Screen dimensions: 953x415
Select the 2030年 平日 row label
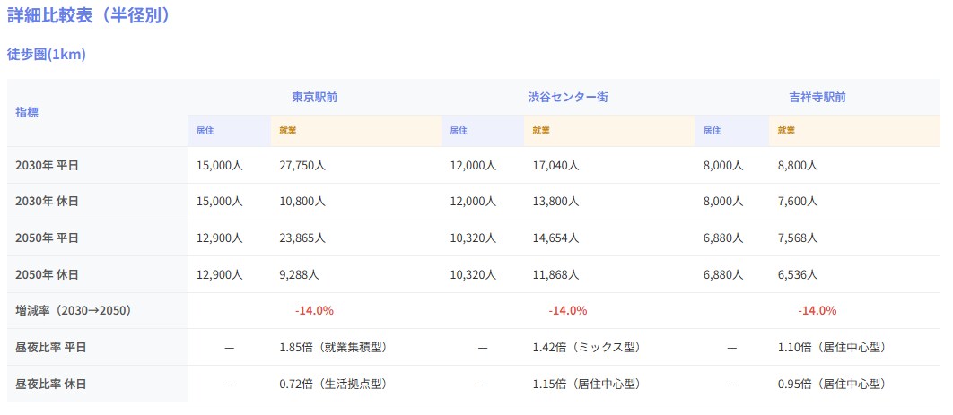tap(47, 165)
